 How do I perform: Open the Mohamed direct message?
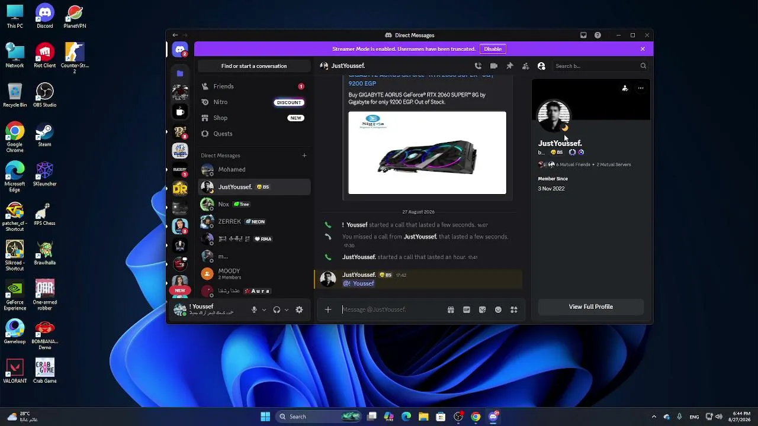pos(253,170)
